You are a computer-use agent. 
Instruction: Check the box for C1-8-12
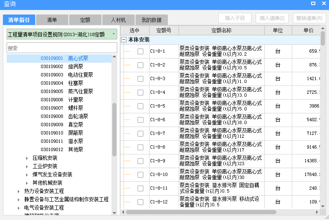140,202
